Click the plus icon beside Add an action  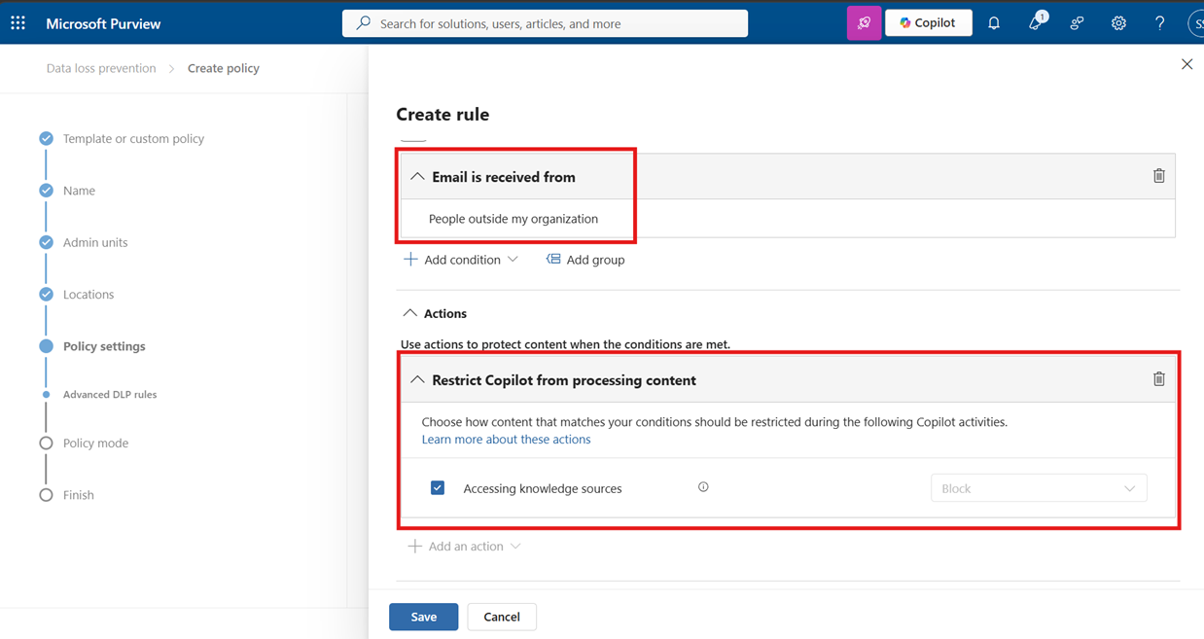pyautogui.click(x=414, y=546)
